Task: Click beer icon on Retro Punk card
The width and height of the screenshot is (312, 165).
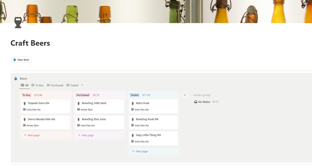Action: (133, 103)
